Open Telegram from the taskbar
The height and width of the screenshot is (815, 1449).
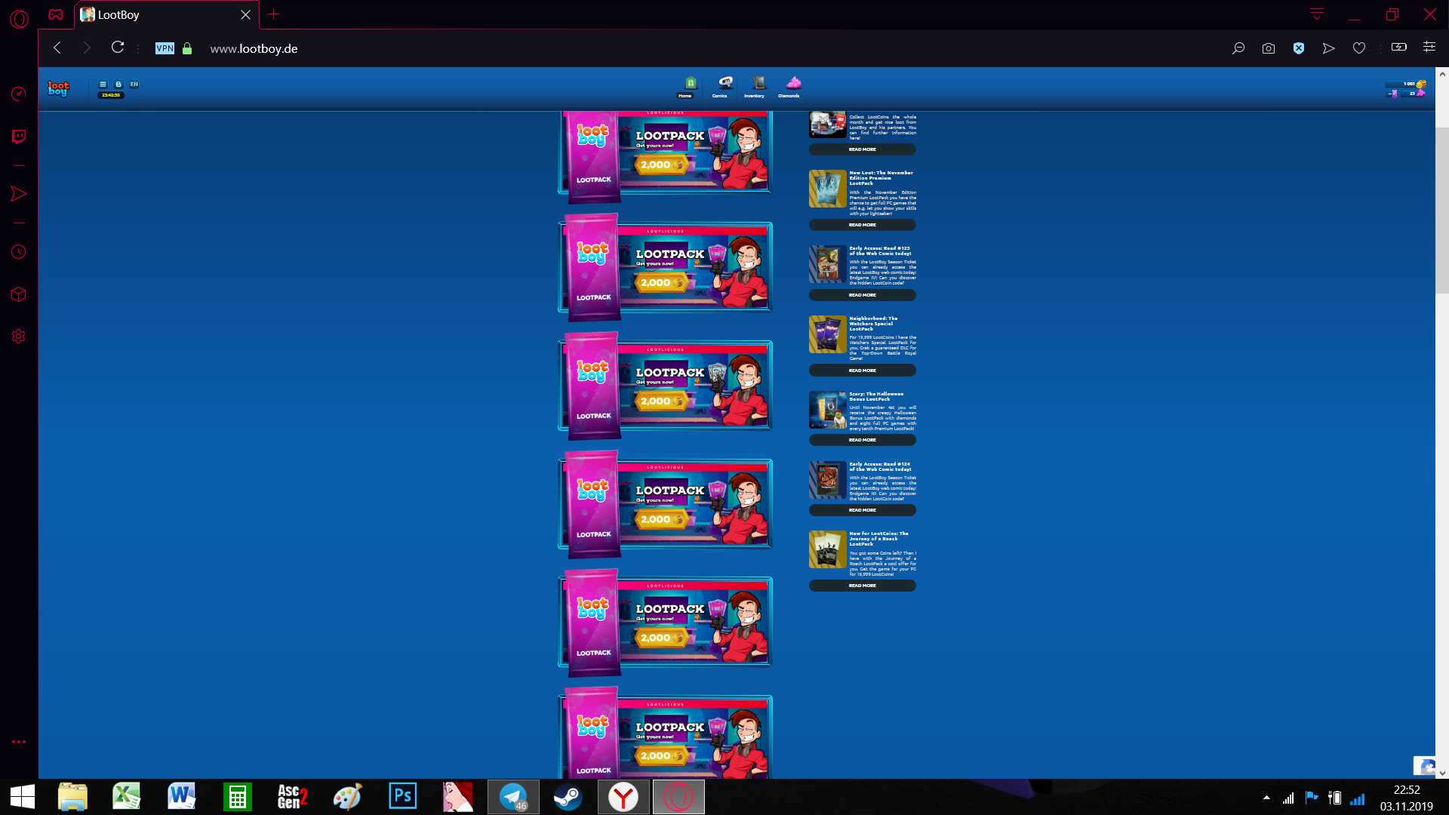[x=513, y=797]
